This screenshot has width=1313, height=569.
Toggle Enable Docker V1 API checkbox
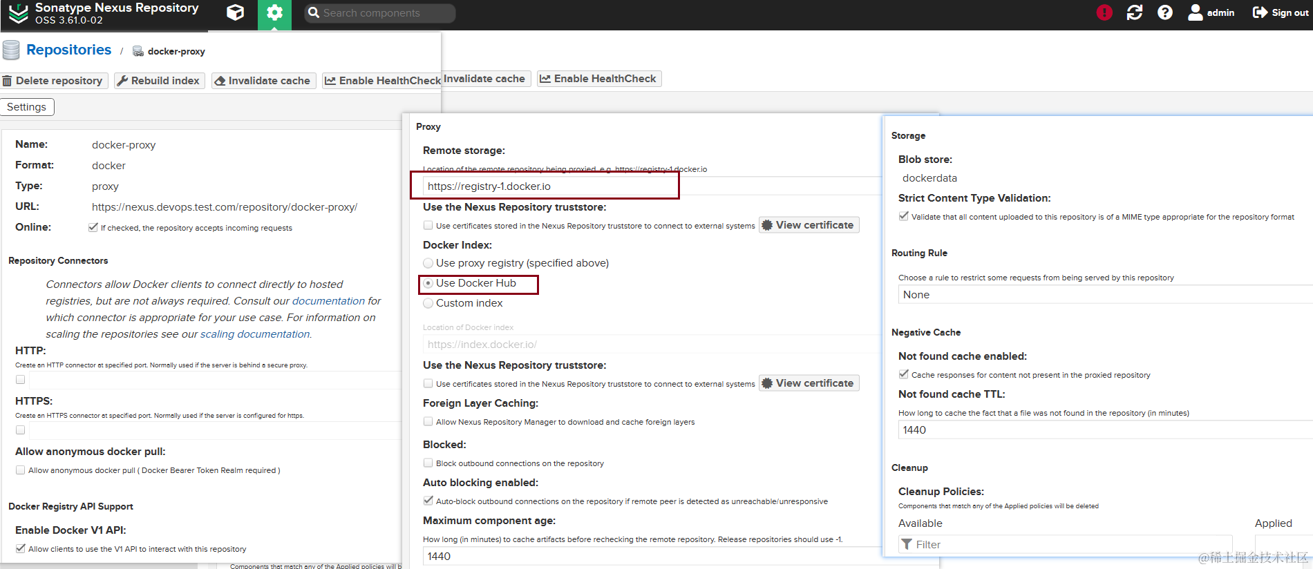20,548
